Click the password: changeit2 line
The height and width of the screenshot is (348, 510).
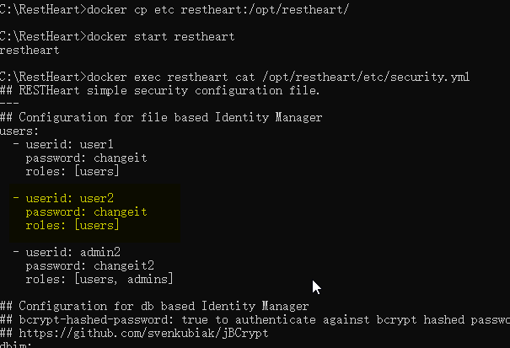point(89,266)
